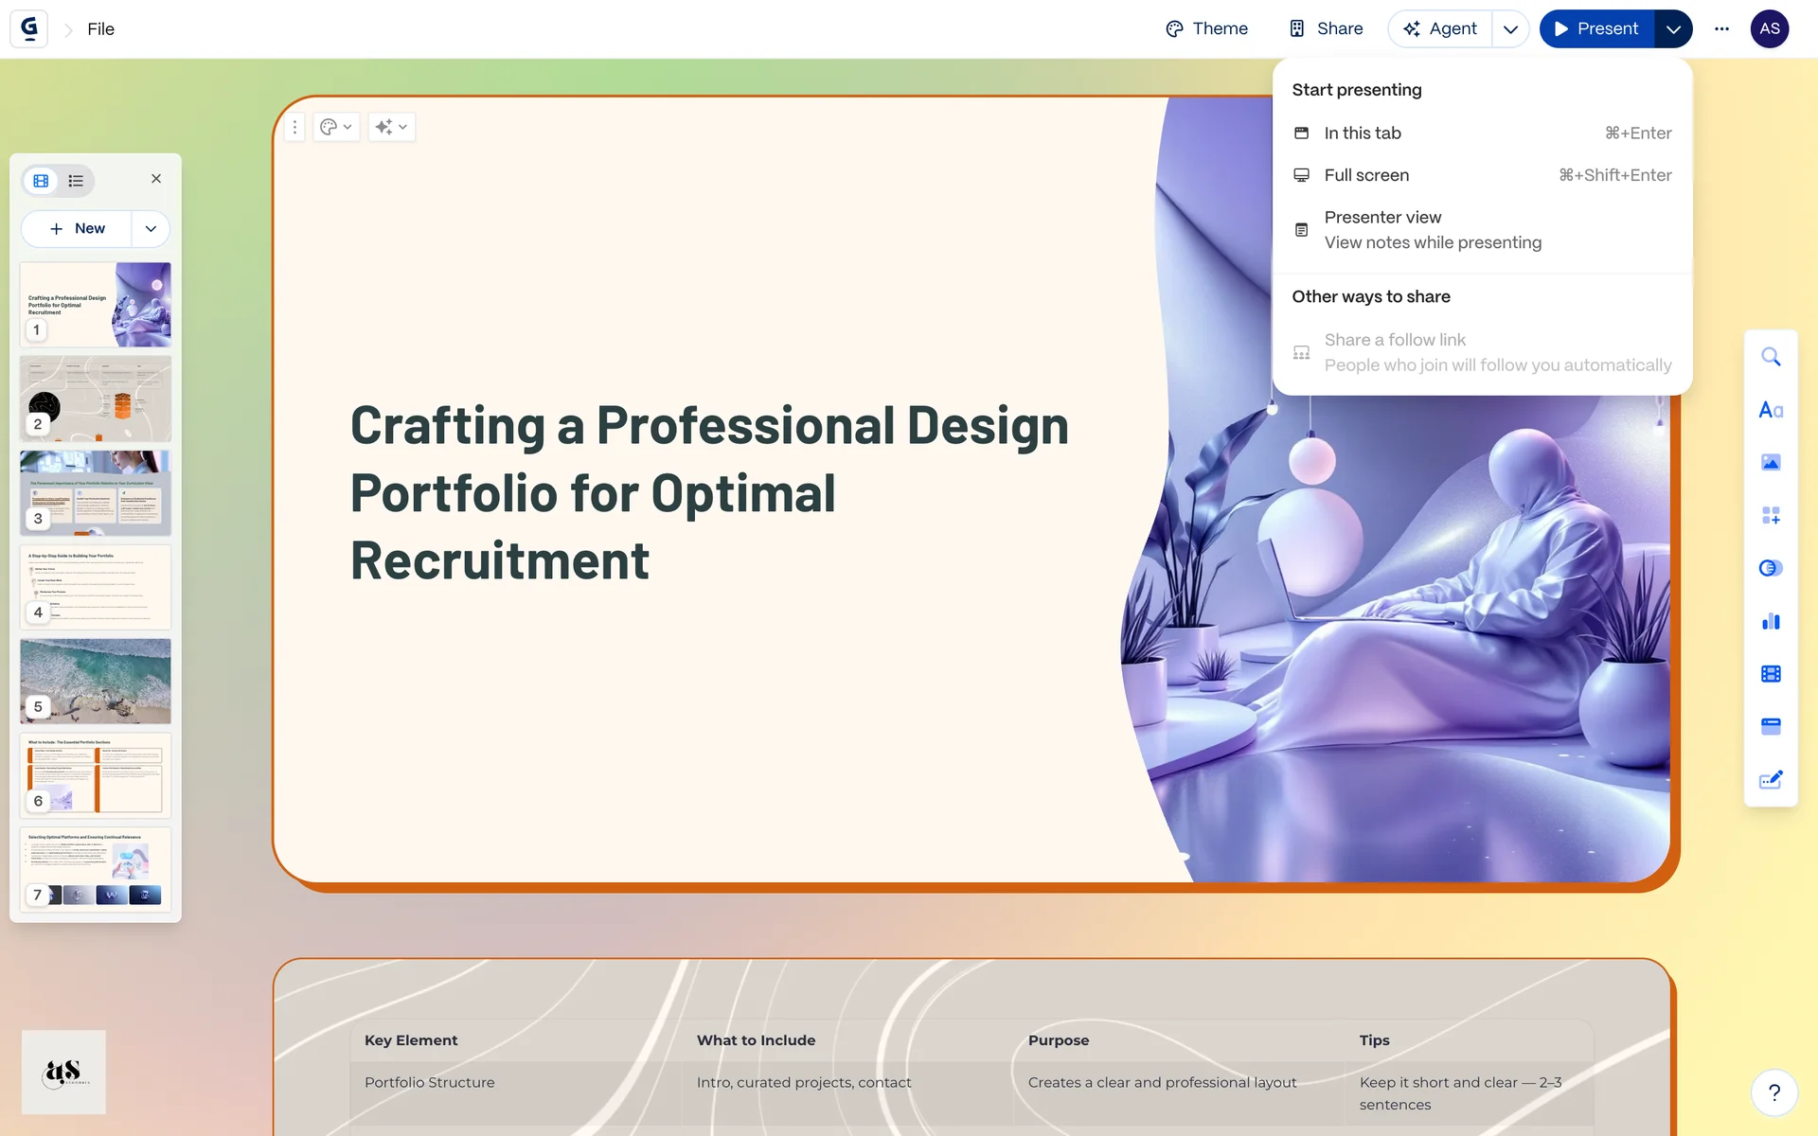Select slide 5 ocean thumbnail
The image size is (1818, 1136).
pyautogui.click(x=96, y=681)
